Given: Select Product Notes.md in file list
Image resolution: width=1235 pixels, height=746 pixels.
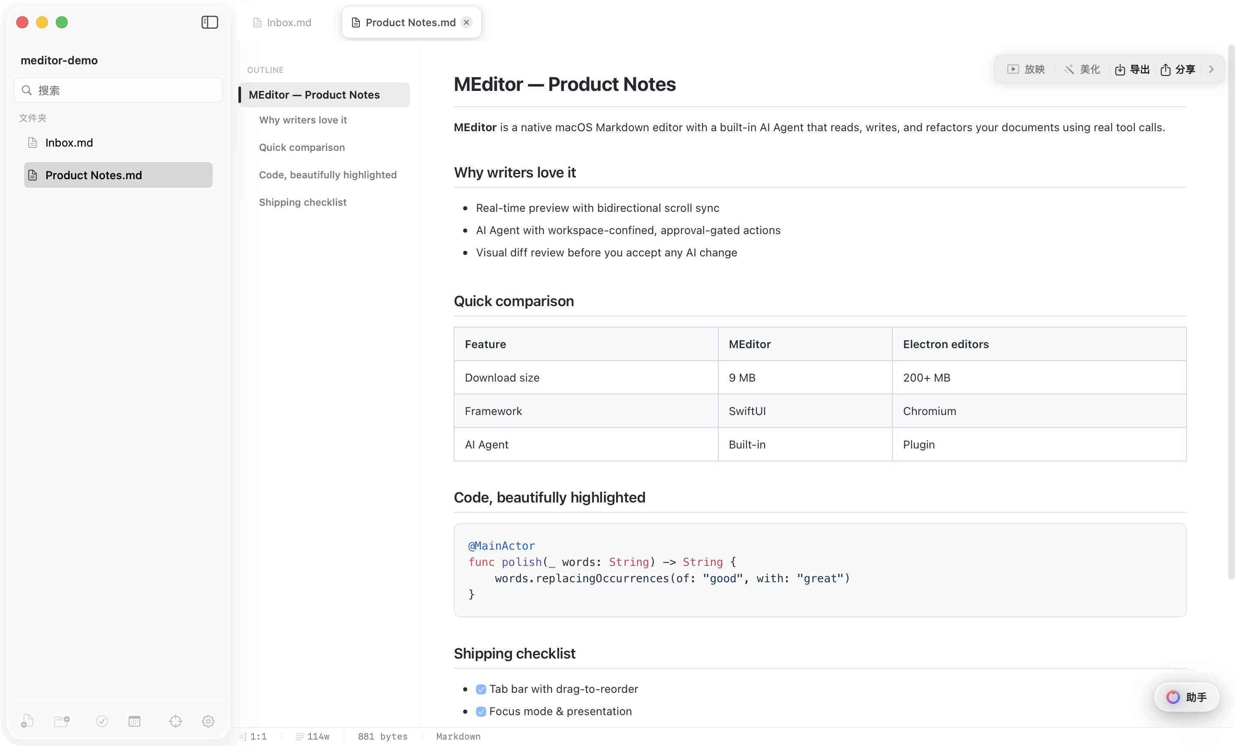Looking at the screenshot, I should [118, 175].
